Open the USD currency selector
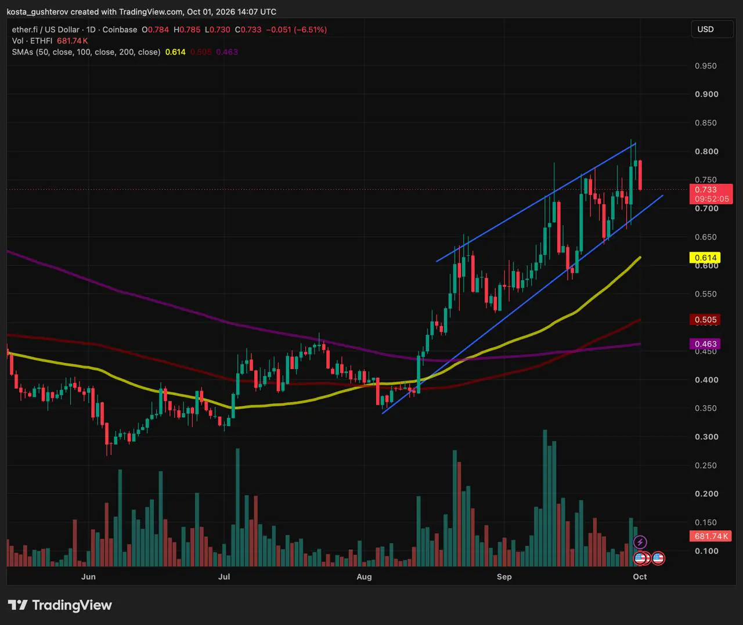 click(x=712, y=29)
